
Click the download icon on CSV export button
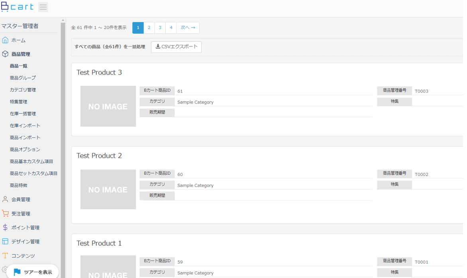pos(158,46)
